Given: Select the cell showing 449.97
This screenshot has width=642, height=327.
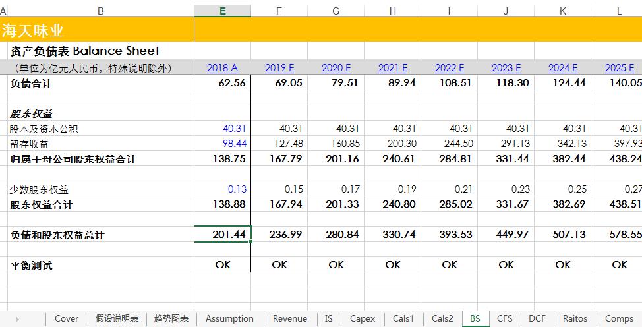Looking at the screenshot, I should click(506, 235).
